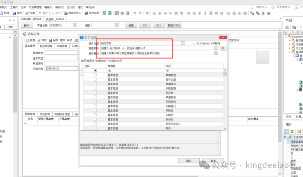Open the 运行(R) menu
This screenshot has width=303, height=177.
(71, 7)
